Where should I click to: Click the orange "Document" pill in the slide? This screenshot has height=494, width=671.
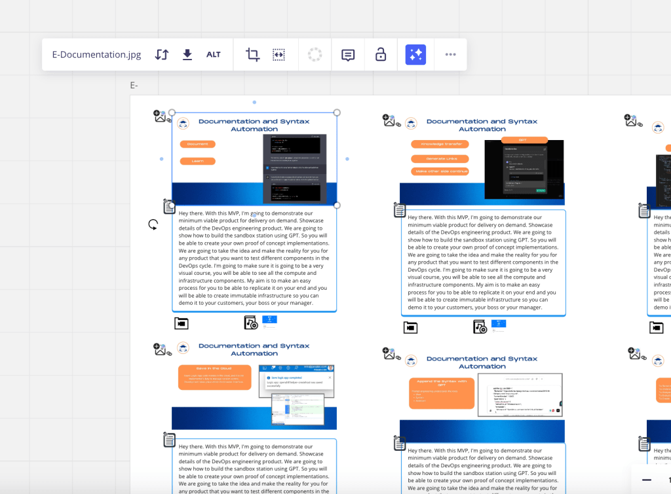click(198, 144)
